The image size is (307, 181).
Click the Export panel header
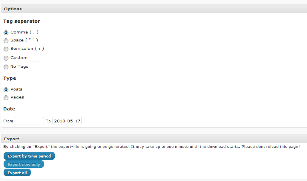click(154, 139)
